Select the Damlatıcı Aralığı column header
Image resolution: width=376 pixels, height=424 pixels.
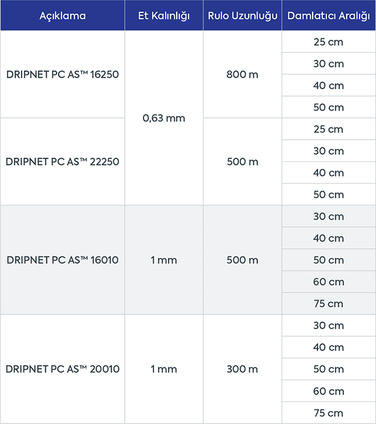[328, 16]
